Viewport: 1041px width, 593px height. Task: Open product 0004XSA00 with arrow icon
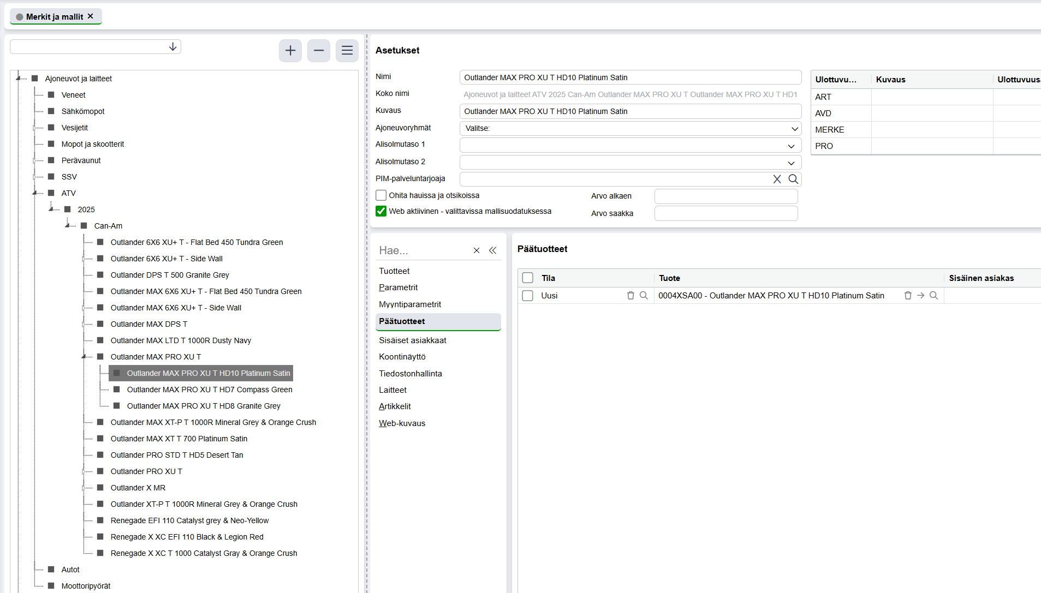pos(921,295)
